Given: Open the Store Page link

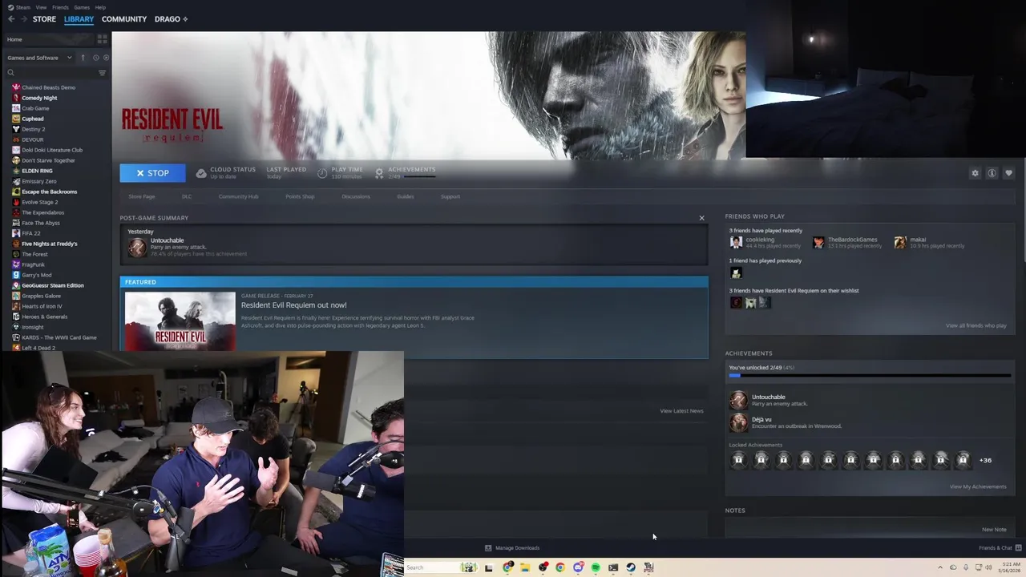Looking at the screenshot, I should (x=142, y=196).
